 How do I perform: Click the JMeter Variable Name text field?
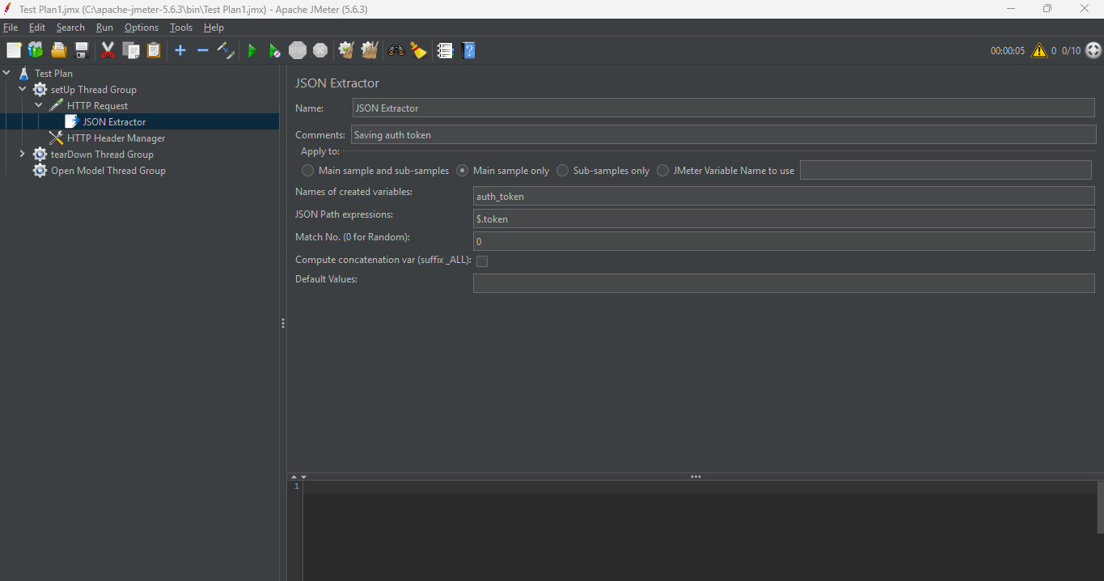(x=945, y=170)
